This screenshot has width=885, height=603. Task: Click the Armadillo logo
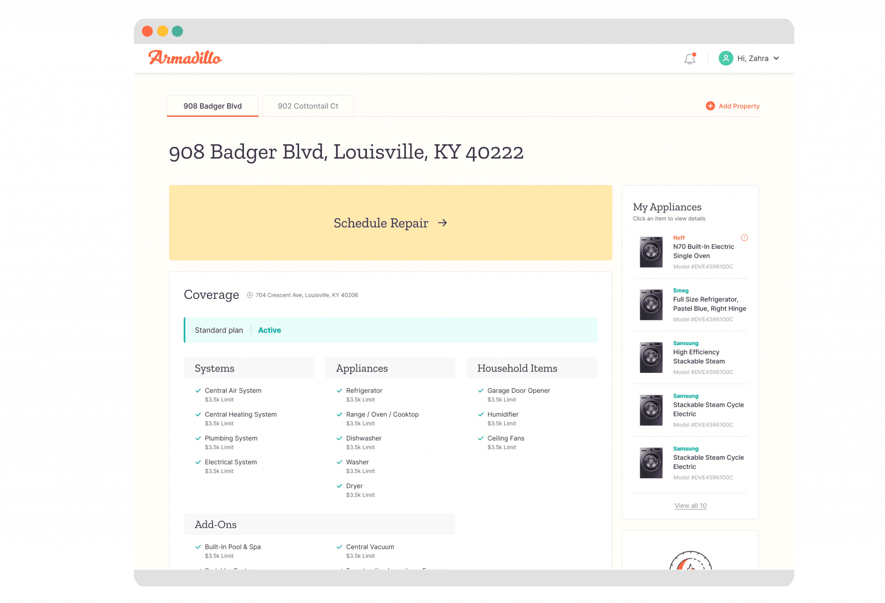pyautogui.click(x=185, y=58)
